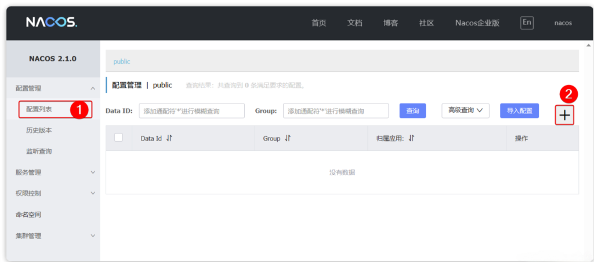The width and height of the screenshot is (594, 262).
Task: Tick the select-all checkbox in table header
Action: (x=119, y=138)
